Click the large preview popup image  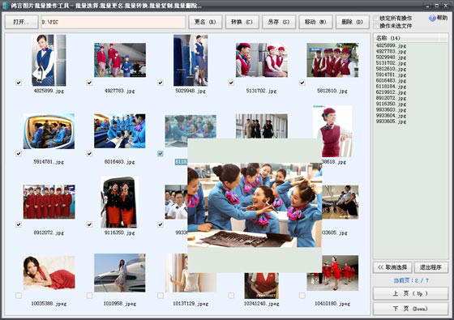click(x=255, y=206)
